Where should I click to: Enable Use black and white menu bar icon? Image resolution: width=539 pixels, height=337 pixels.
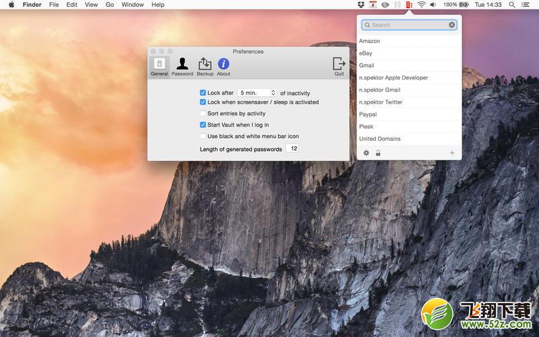203,136
